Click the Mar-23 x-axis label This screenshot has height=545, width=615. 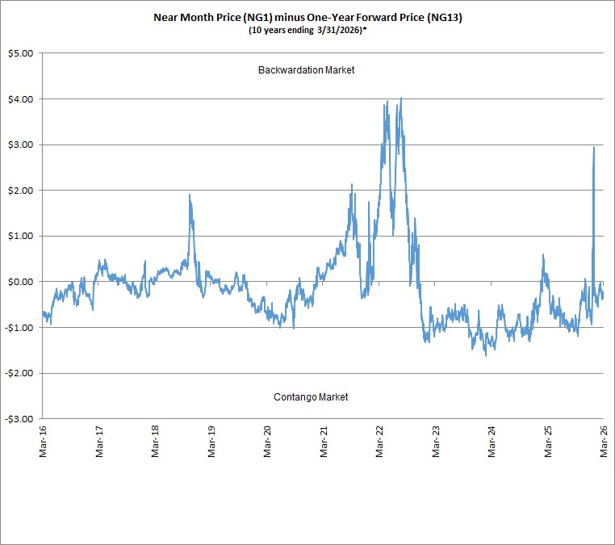436,442
